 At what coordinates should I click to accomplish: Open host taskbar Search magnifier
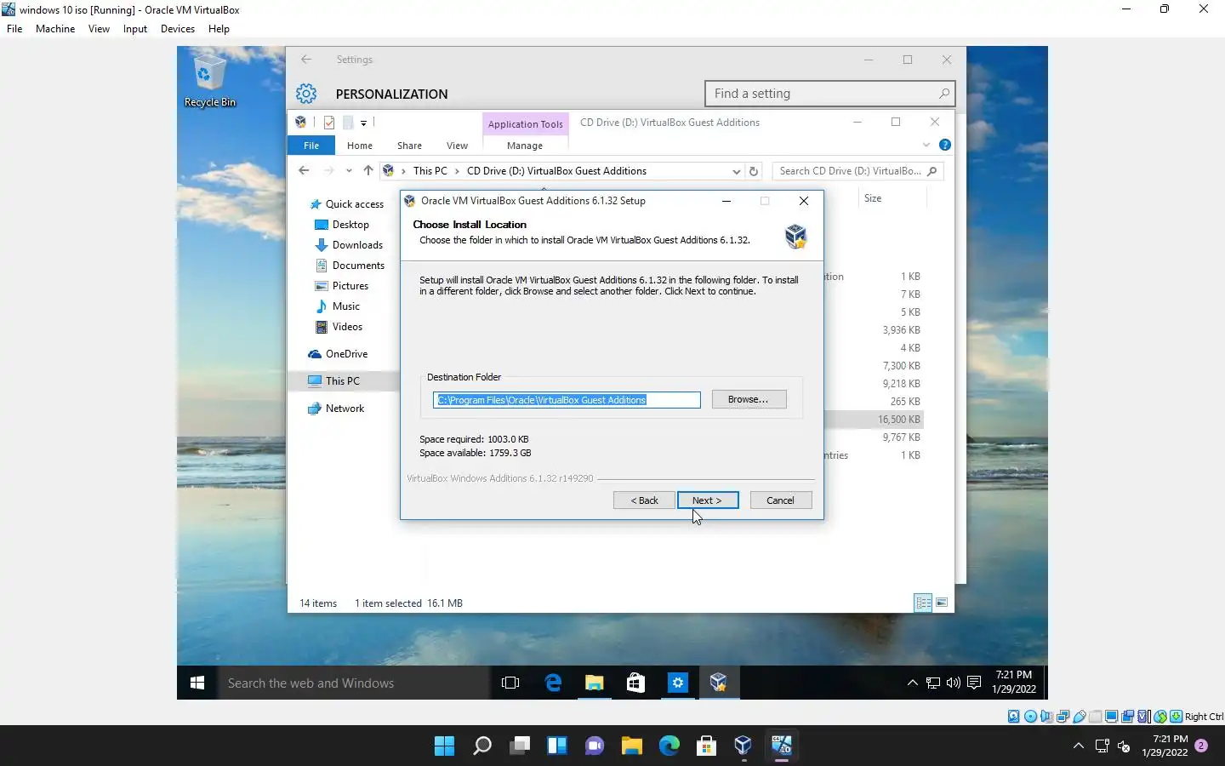tap(482, 746)
